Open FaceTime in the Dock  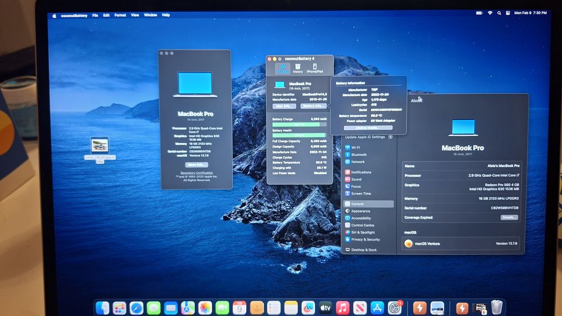[222, 308]
